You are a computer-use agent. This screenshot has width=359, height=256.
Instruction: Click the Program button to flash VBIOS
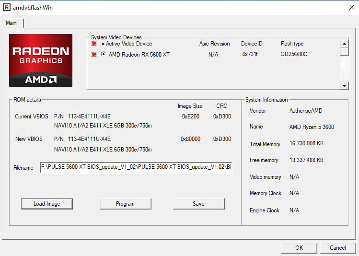coord(125,204)
